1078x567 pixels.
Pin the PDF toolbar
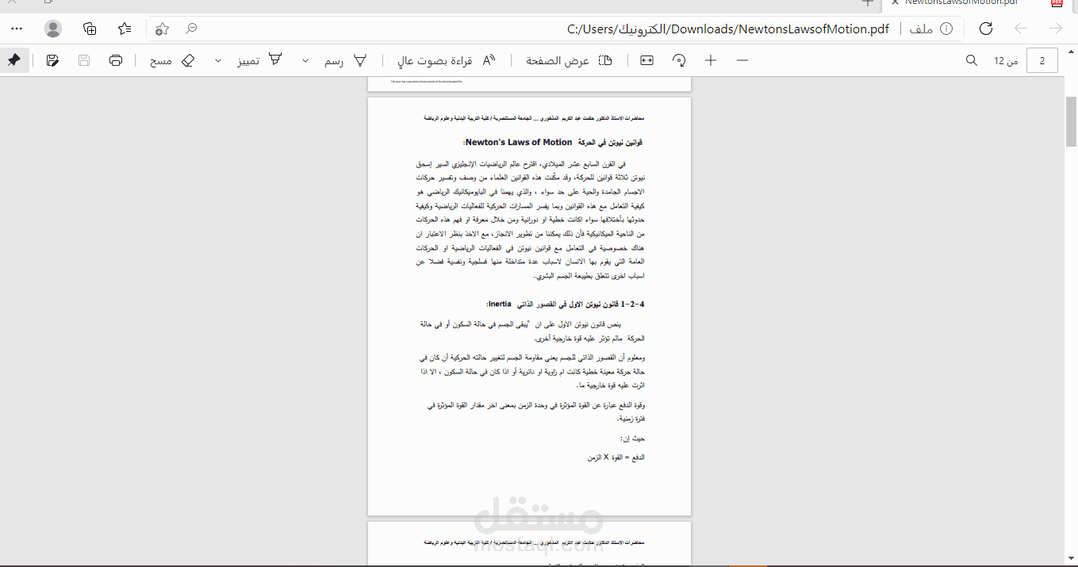14,60
